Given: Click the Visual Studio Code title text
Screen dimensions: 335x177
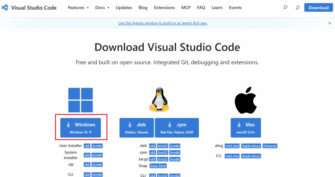Looking at the screenshot, I should [34, 8].
